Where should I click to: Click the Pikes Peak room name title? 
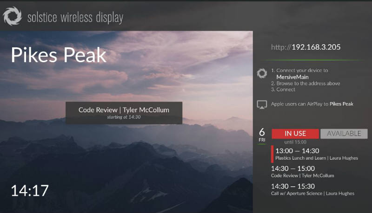[59, 55]
